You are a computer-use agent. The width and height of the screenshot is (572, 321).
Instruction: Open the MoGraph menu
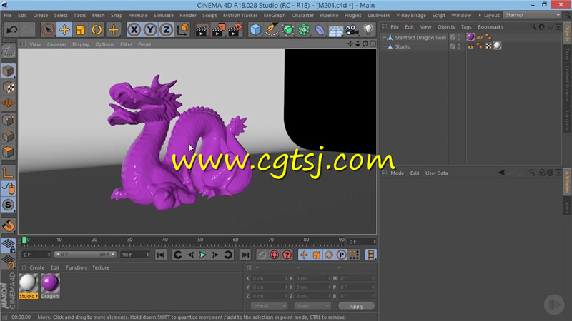[275, 15]
